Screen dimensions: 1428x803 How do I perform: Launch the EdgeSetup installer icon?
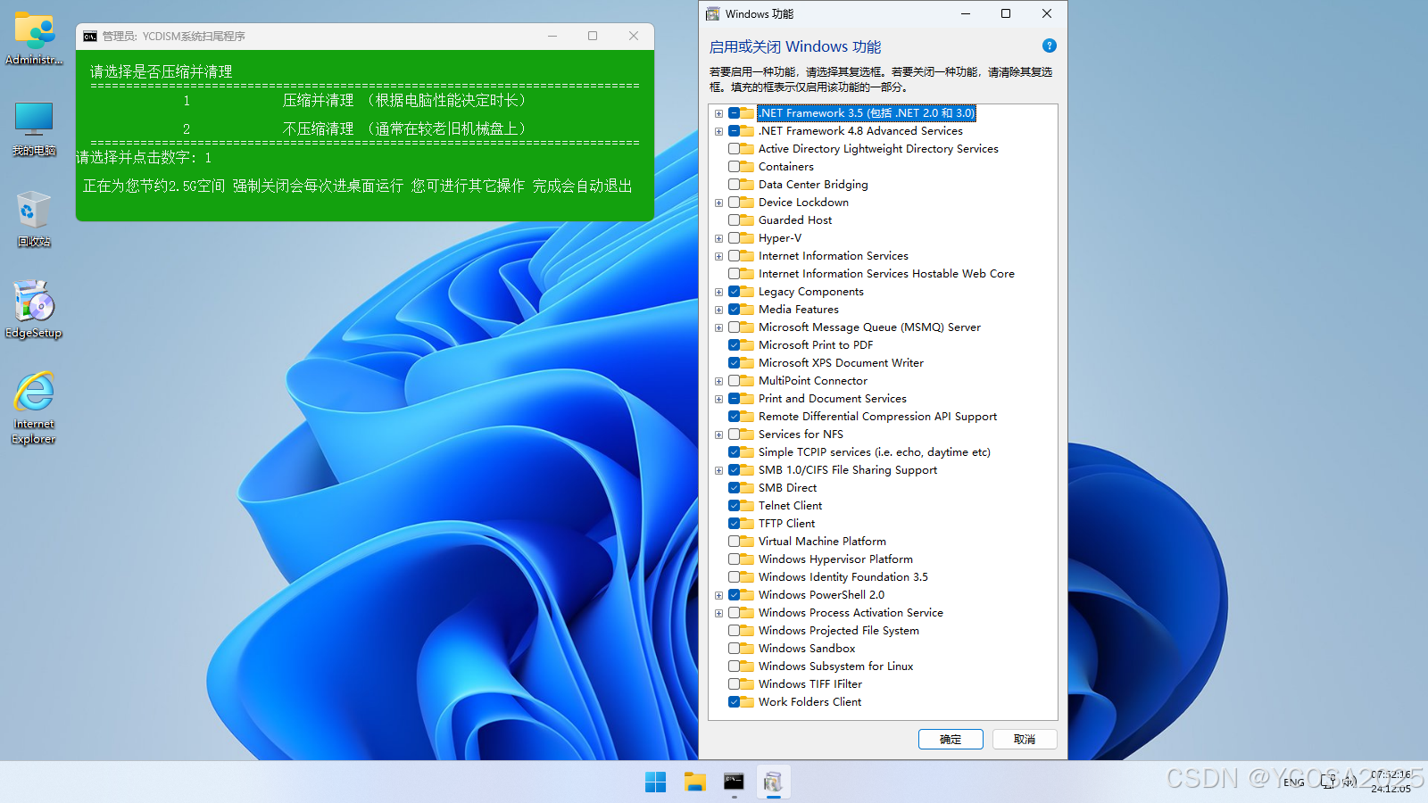tap(34, 310)
